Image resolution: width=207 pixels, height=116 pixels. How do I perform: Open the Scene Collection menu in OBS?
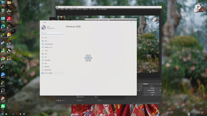(85, 9)
